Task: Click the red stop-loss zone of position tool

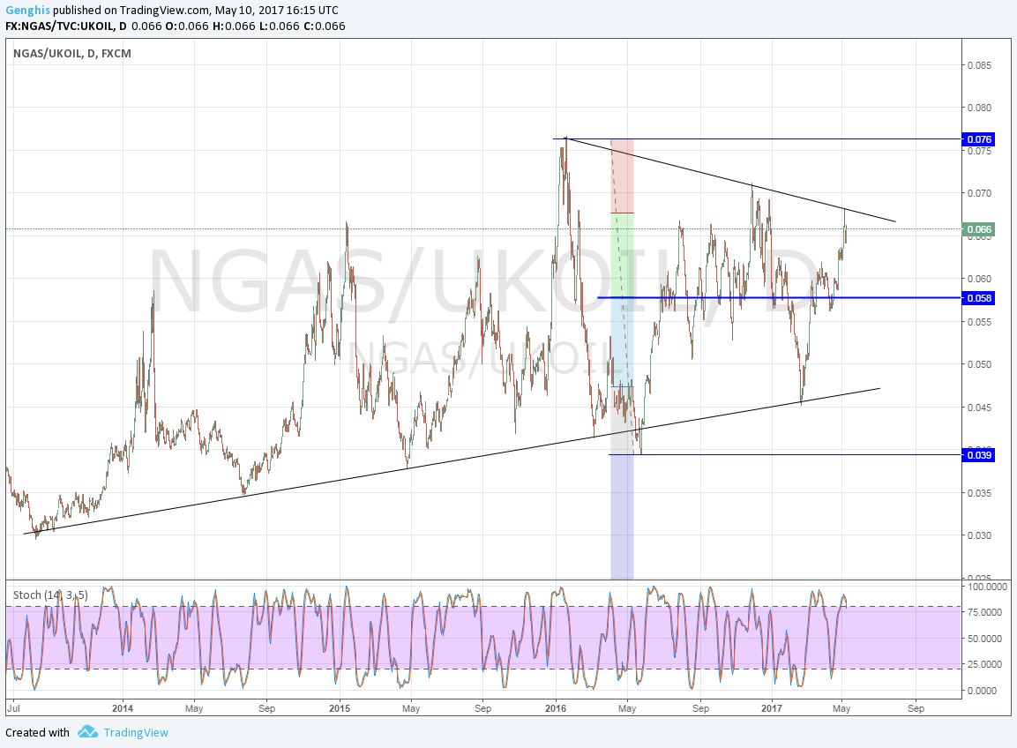Action: click(622, 176)
